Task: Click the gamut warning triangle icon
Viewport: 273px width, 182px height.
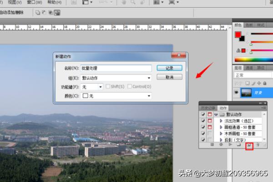Action: pos(238,50)
